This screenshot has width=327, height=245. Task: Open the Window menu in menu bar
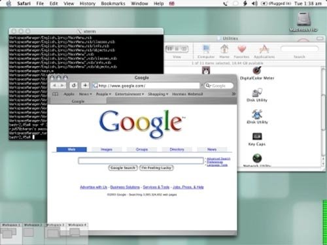point(139,3)
